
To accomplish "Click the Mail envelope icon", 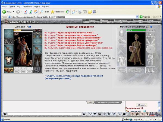I will (74, 12).
